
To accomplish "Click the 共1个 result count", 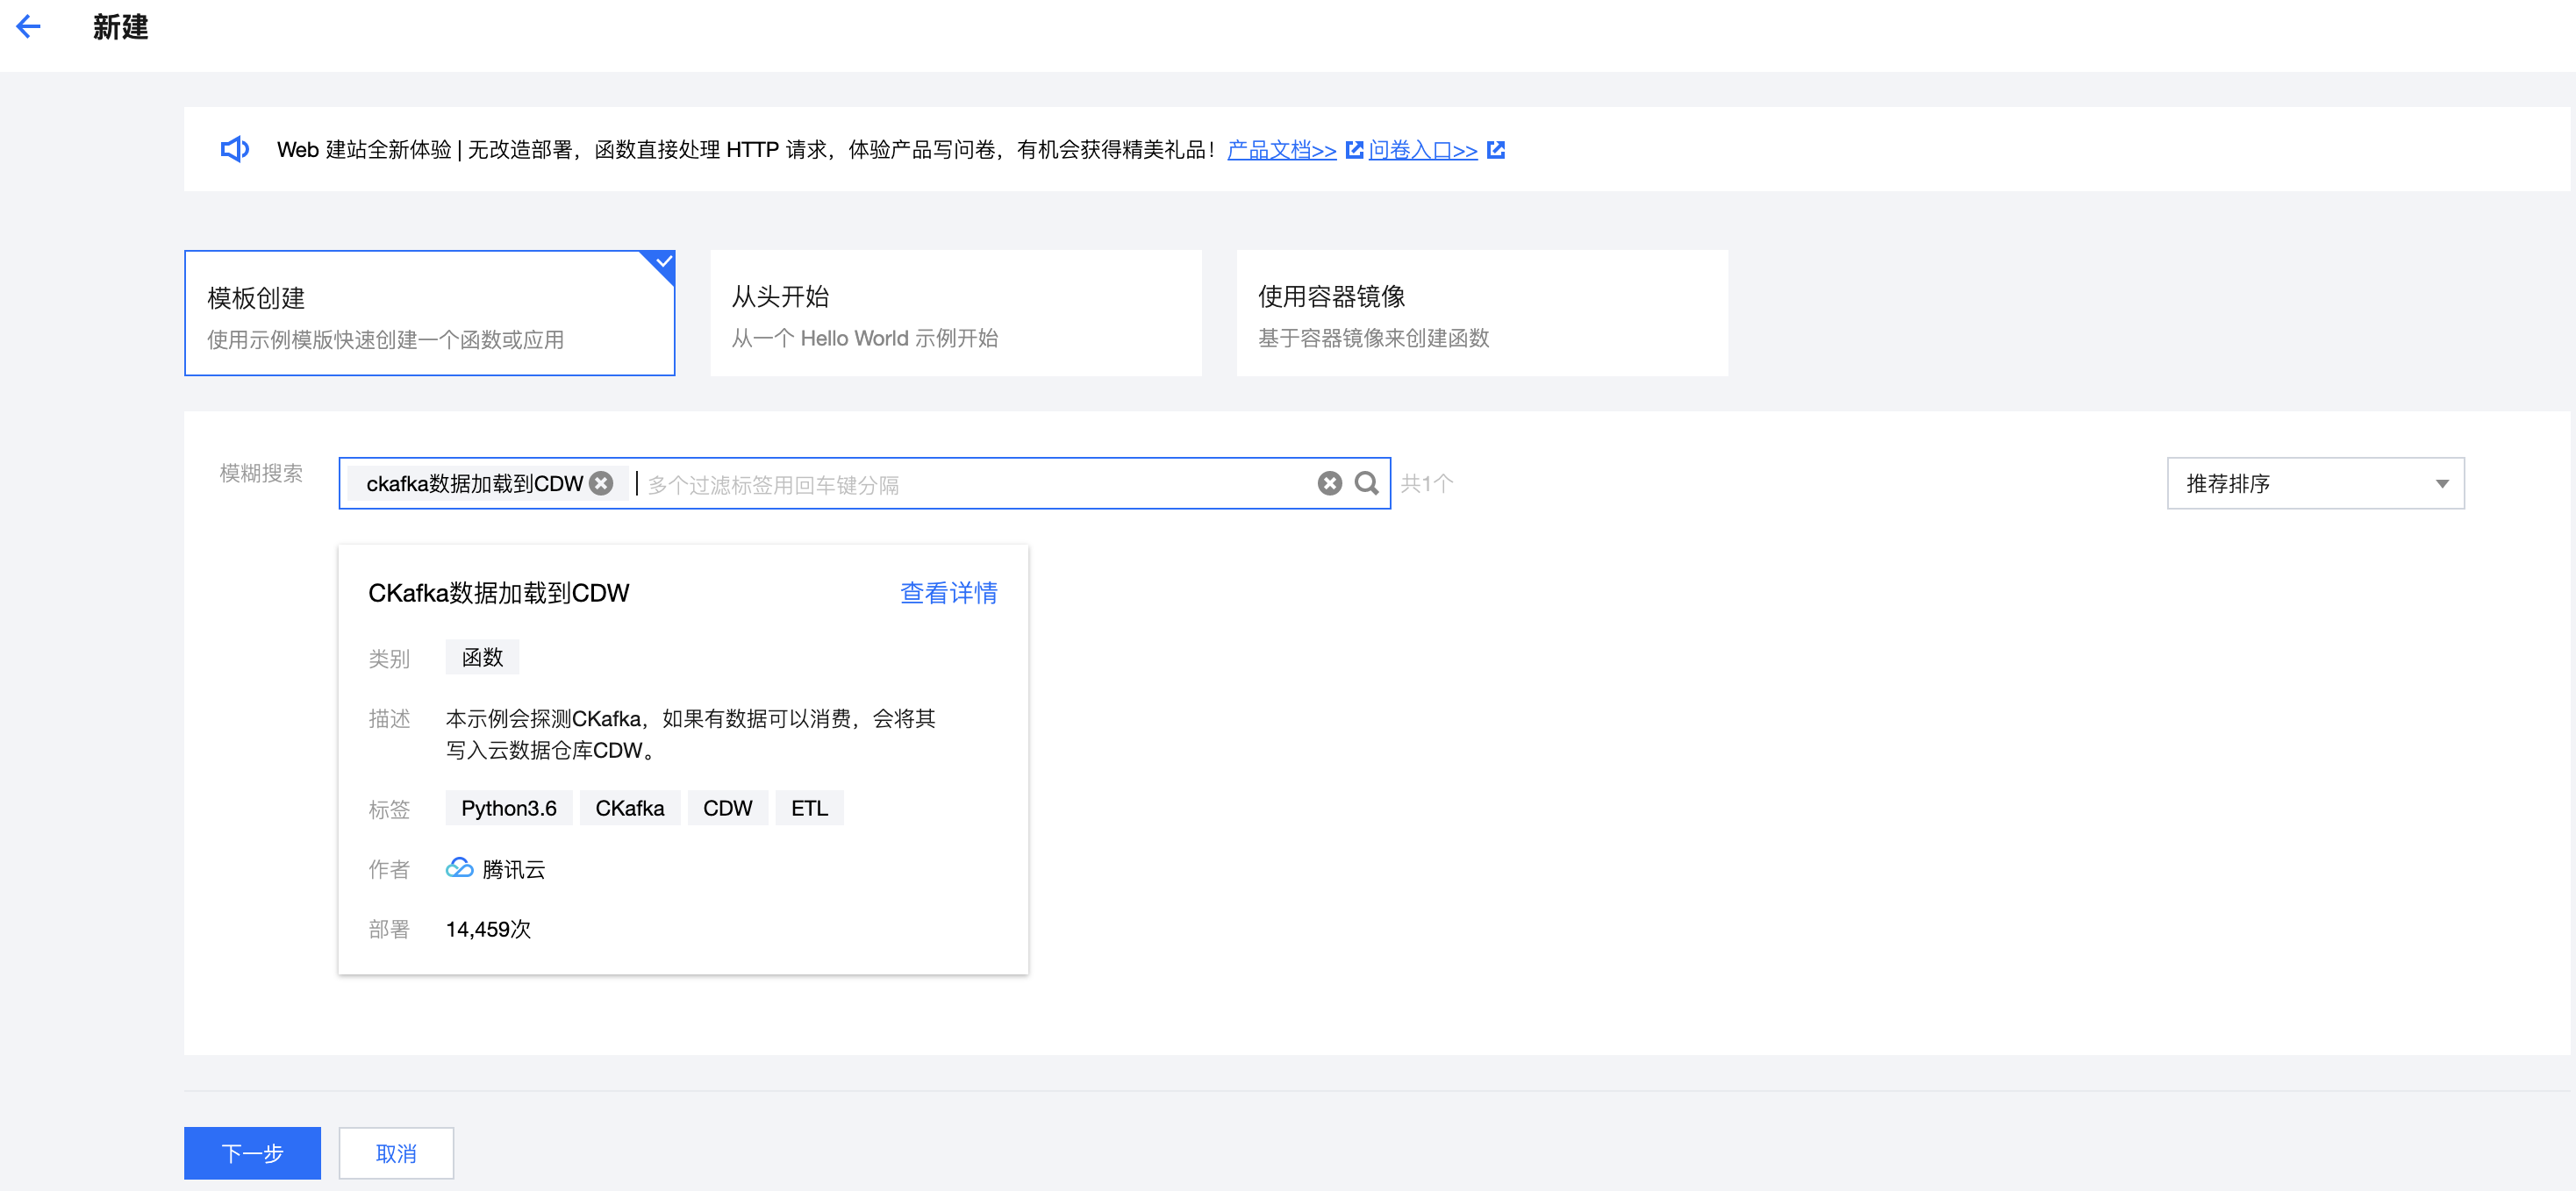I will click(1426, 484).
